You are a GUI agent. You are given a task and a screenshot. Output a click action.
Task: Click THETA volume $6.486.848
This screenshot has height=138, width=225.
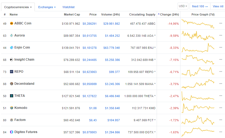click(x=112, y=96)
